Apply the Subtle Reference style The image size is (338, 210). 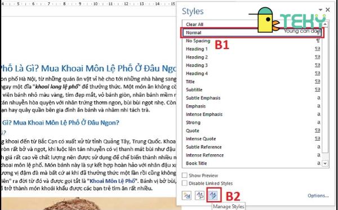tap(252, 147)
